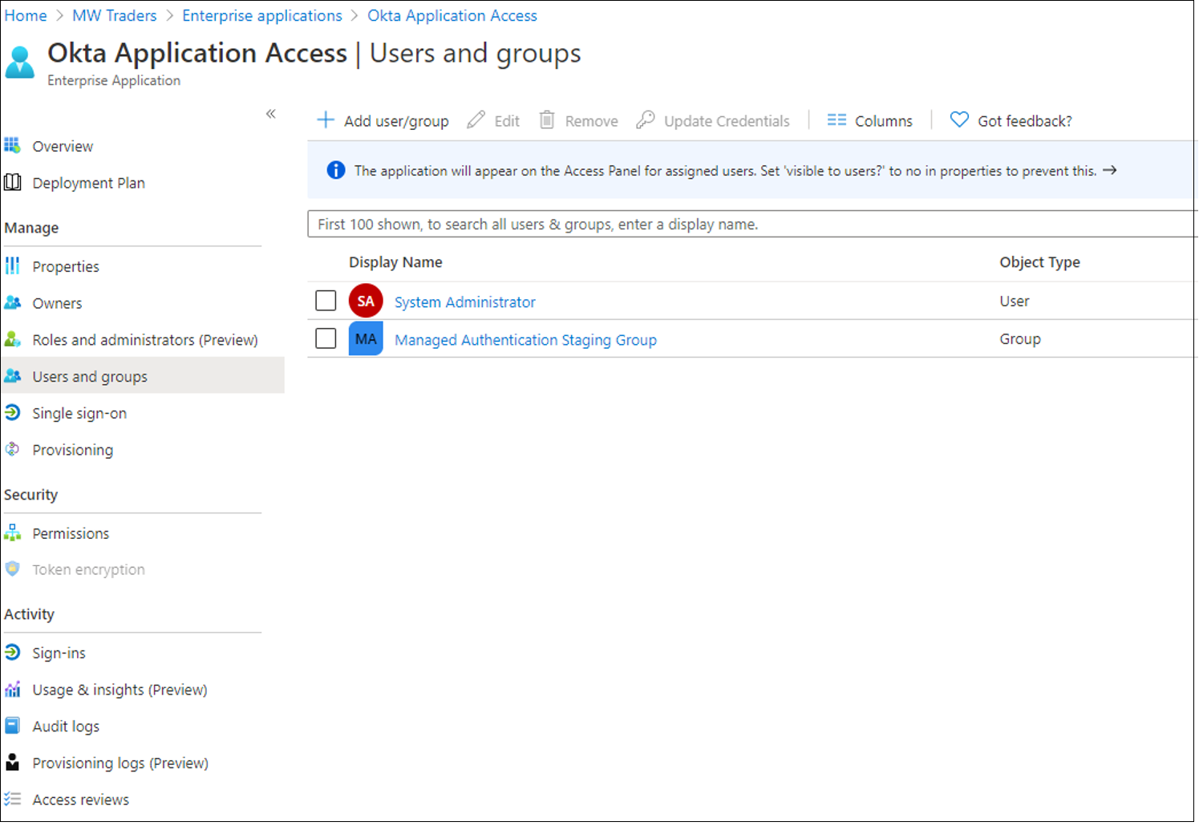Expand the Enterprise applications breadcrumb
1199x826 pixels.
click(261, 15)
